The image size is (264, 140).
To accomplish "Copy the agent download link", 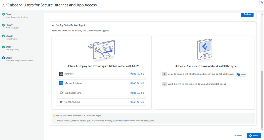I will coord(242,74).
